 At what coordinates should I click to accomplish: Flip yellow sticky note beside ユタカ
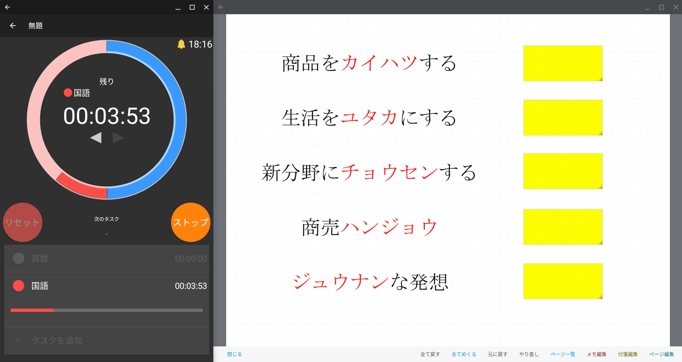(x=563, y=117)
